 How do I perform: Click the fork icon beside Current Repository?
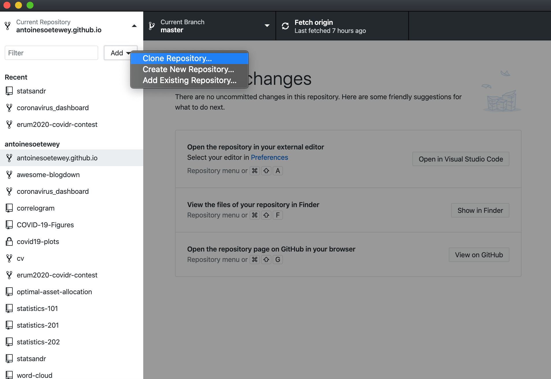tap(8, 26)
